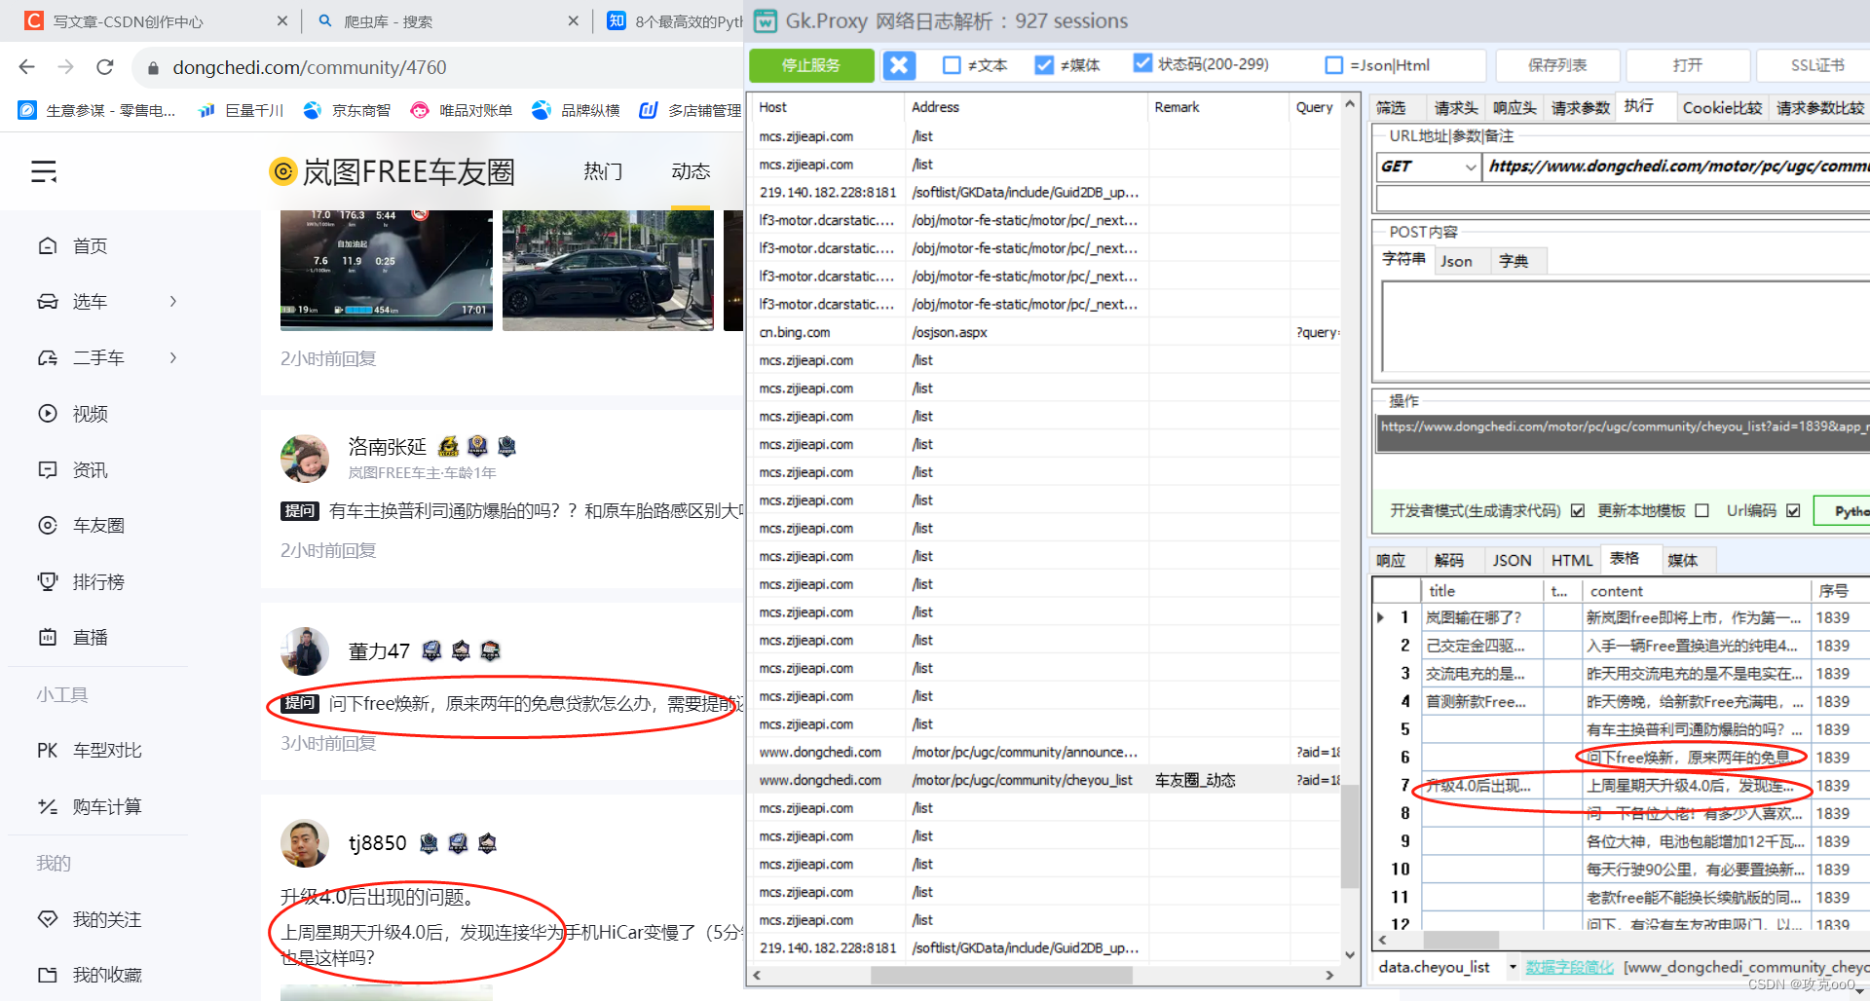Toggle the ≠文本 checkbox
The width and height of the screenshot is (1870, 1001).
pos(952,65)
